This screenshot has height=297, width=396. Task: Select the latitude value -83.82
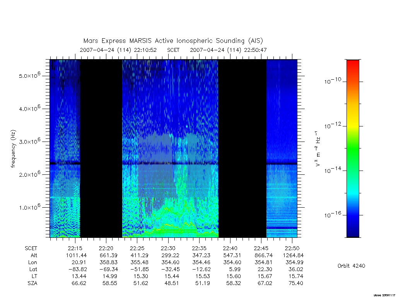point(77,269)
